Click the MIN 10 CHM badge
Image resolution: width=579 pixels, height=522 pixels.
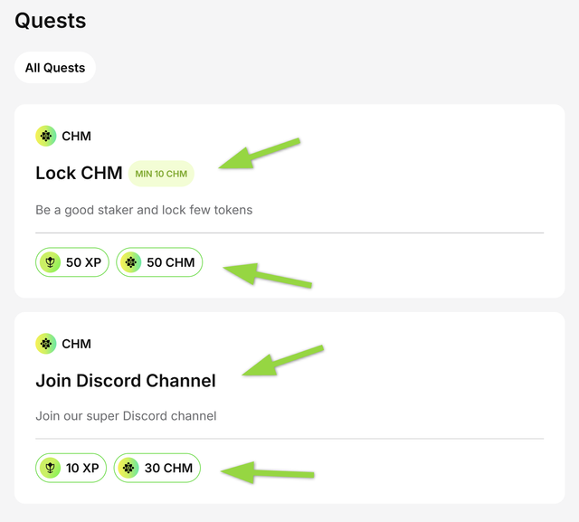coord(161,174)
